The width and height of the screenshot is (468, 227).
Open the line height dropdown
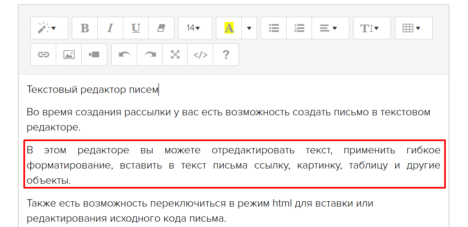(372, 28)
